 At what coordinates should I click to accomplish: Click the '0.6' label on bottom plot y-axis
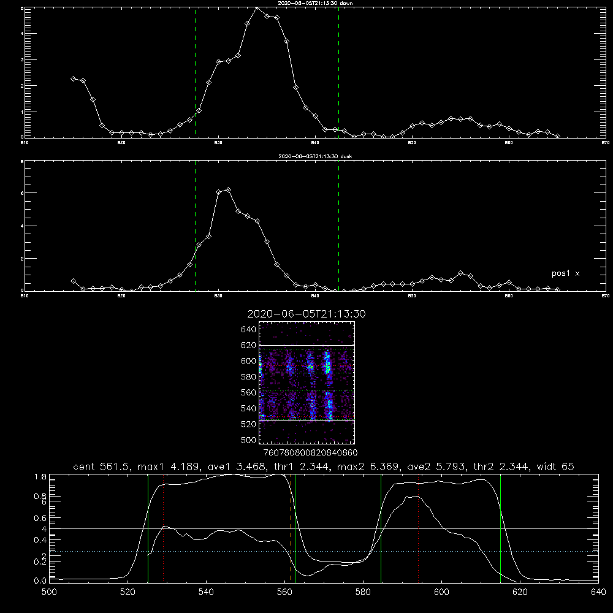[x=40, y=518]
